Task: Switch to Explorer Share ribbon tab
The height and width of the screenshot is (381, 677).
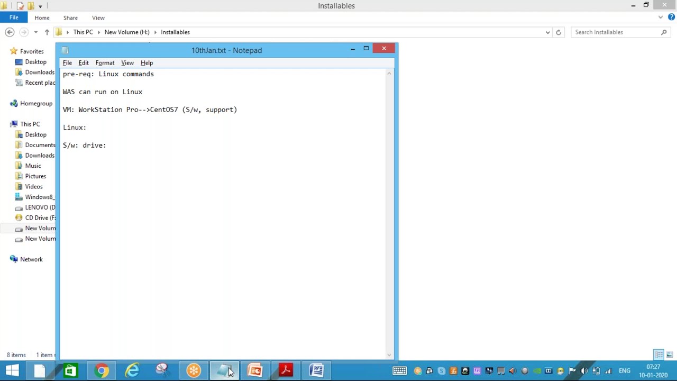Action: tap(70, 18)
